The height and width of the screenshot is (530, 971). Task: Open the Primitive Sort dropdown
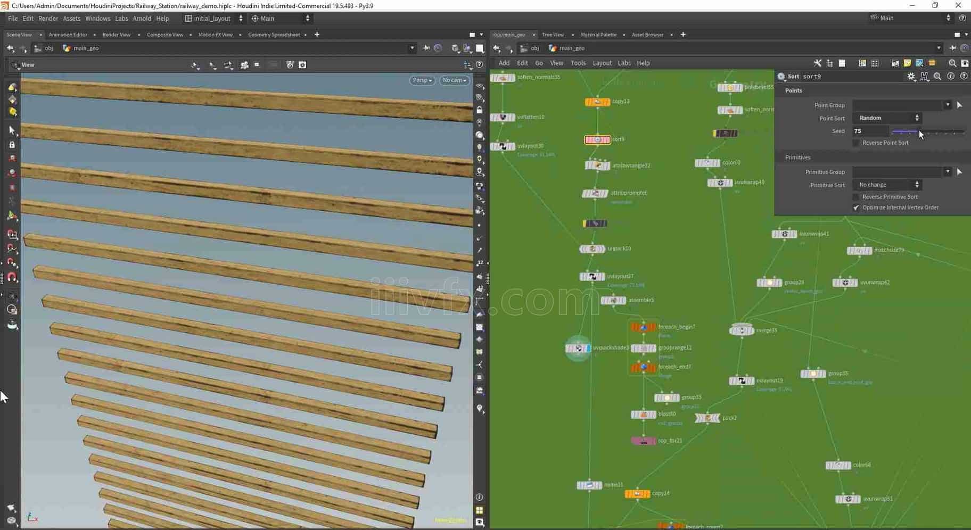[x=887, y=185]
